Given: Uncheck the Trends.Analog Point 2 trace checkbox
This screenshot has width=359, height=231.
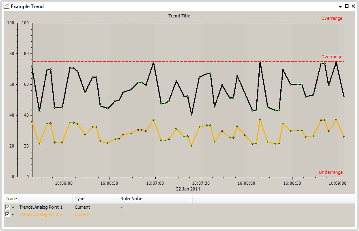Looking at the screenshot, I should 7,214.
